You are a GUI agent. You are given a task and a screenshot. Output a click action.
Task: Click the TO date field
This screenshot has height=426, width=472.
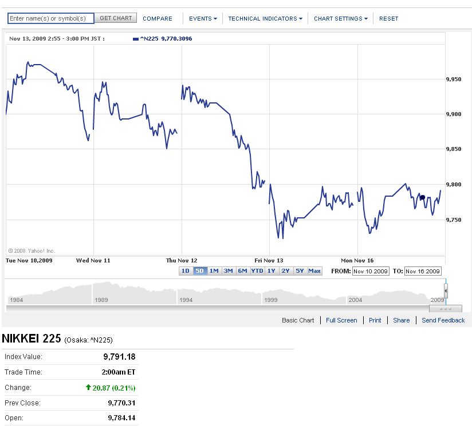coord(423,271)
